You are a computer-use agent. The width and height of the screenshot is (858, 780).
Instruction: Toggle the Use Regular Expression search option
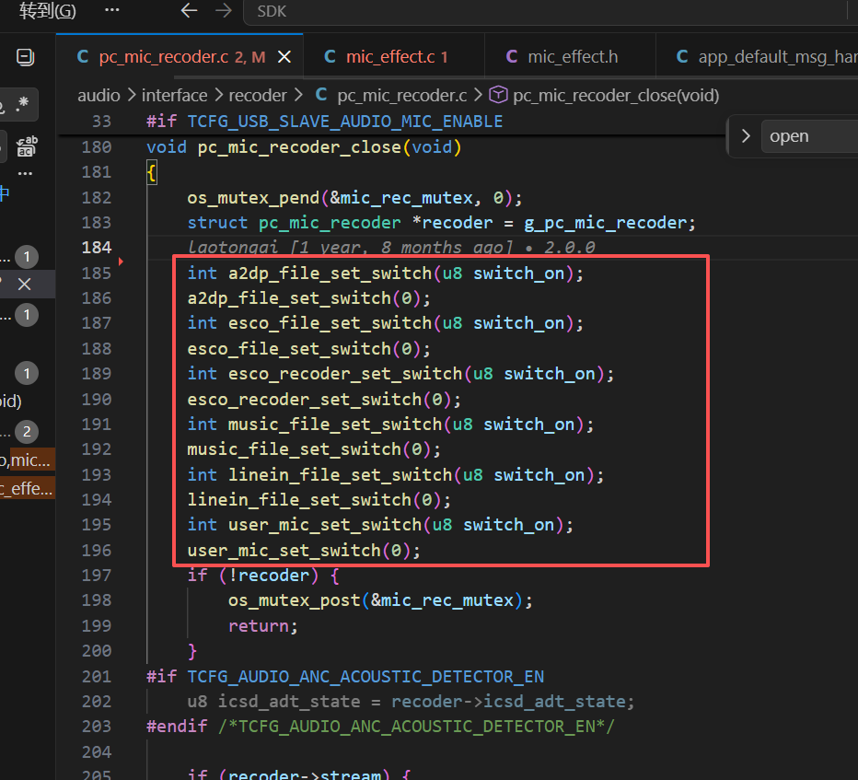click(x=22, y=103)
